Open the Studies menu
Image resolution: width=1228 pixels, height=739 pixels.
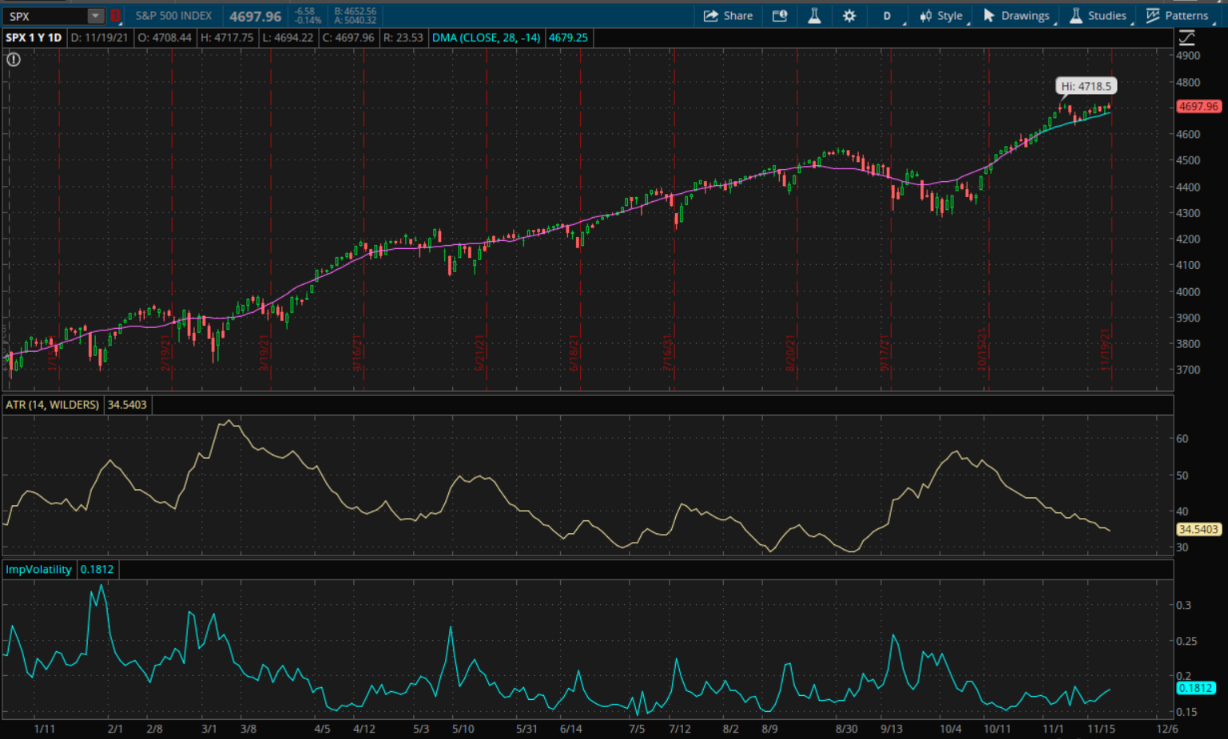click(1099, 15)
